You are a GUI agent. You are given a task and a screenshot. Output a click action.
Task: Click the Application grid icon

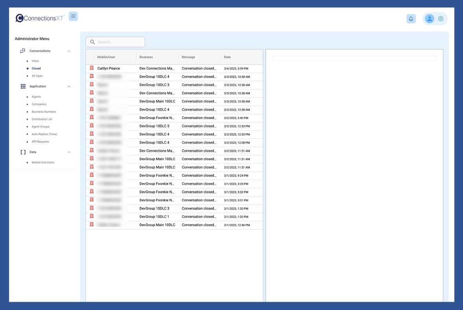(23, 86)
